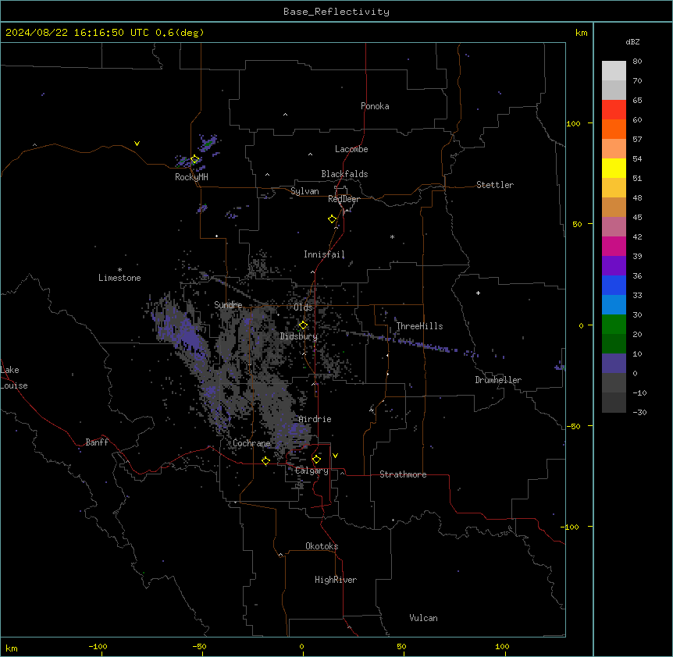Select the yellow V marker east of Calgary
This screenshot has height=657, width=673.
tap(335, 456)
